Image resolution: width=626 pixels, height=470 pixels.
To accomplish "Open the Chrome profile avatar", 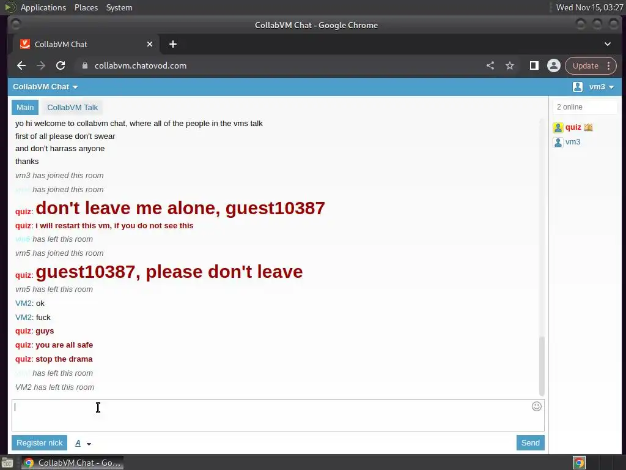I will 554,65.
